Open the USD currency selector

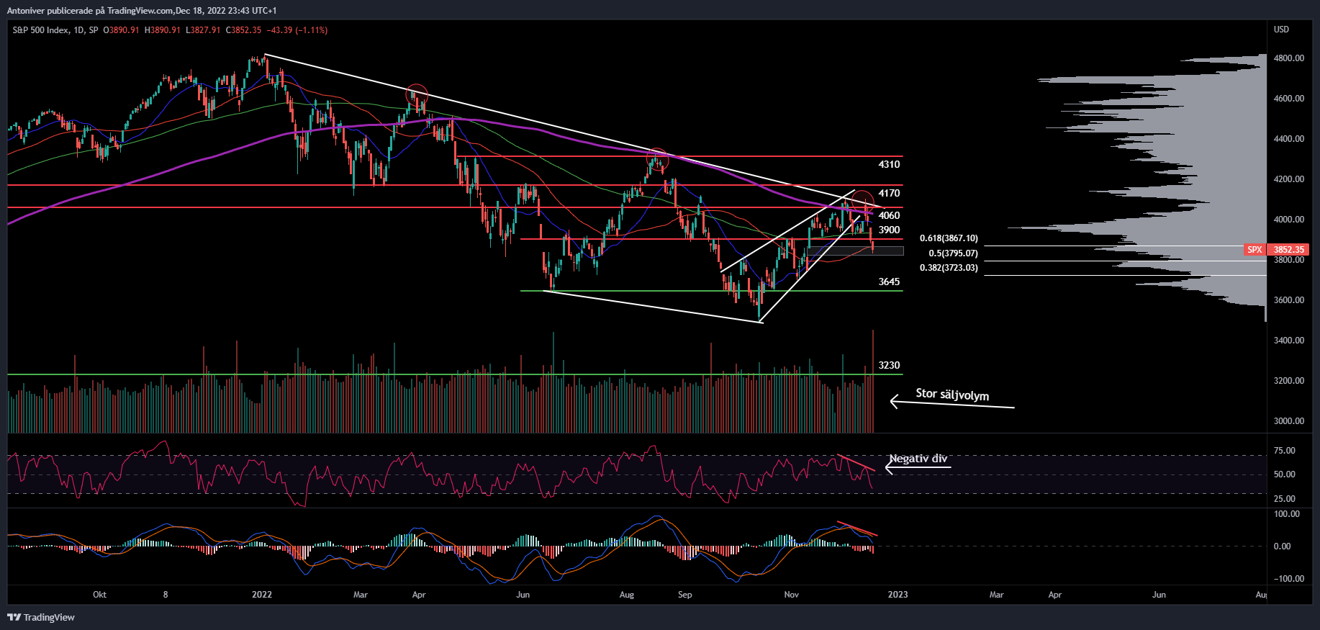(1281, 30)
